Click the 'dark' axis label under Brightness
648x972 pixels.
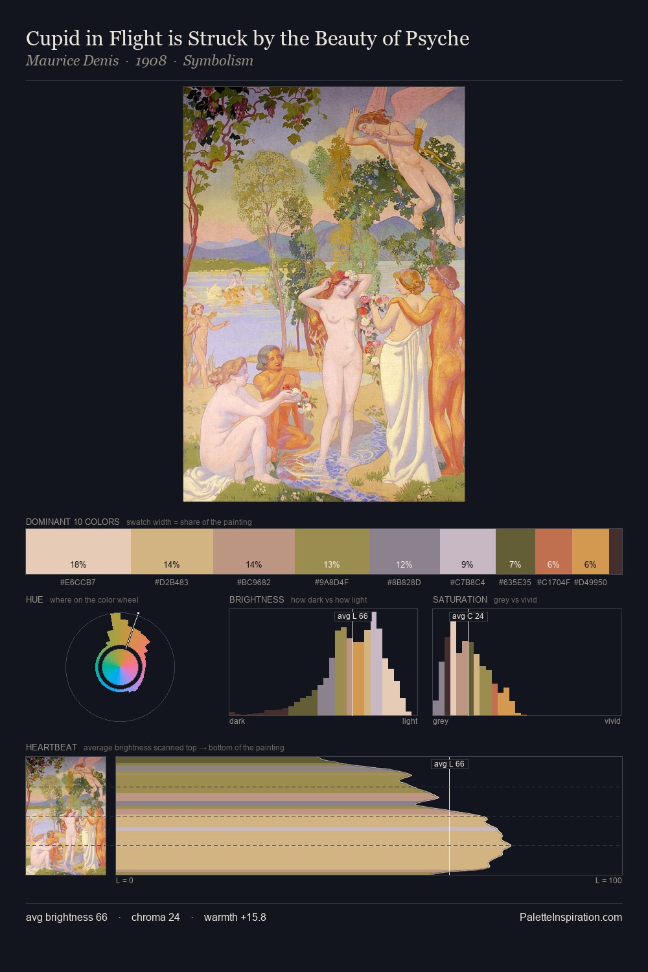[x=237, y=721]
